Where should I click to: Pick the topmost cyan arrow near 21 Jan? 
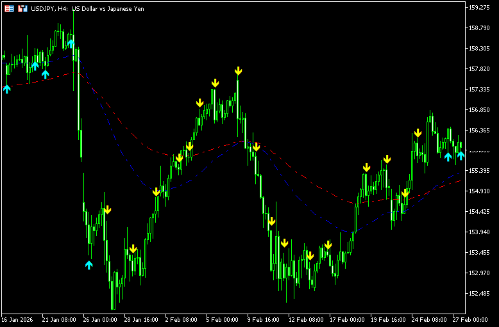point(71,44)
